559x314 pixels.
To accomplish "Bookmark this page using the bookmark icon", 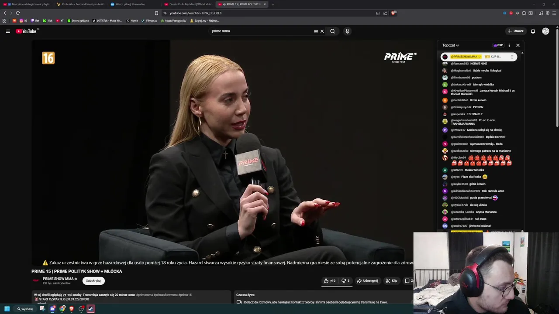I will [x=156, y=13].
